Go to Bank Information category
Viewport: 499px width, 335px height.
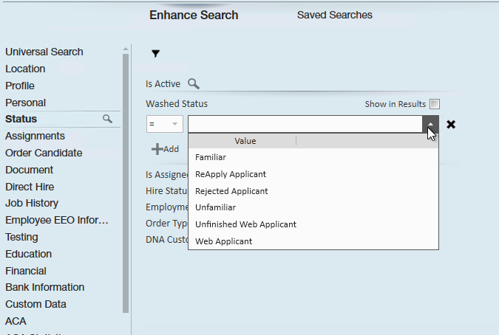44,287
